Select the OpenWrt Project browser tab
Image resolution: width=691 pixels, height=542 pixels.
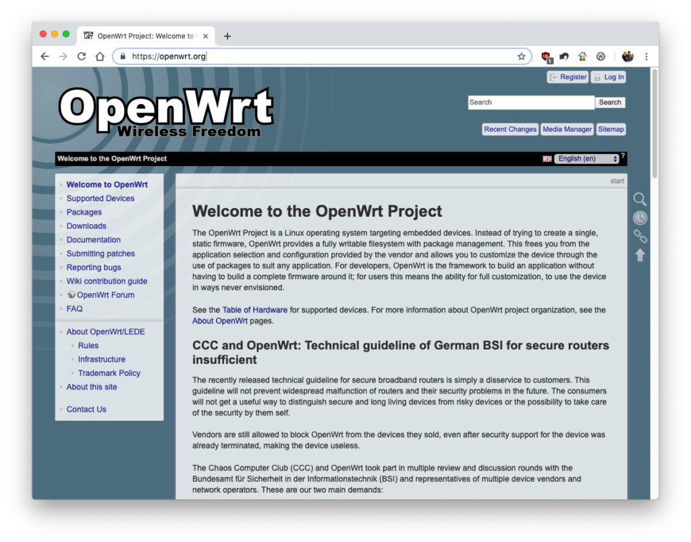click(146, 36)
